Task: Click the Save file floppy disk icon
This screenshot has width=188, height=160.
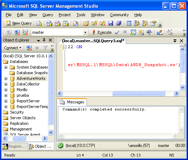Action: 110,23
